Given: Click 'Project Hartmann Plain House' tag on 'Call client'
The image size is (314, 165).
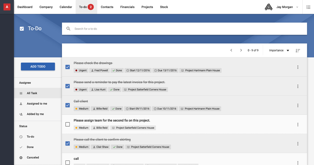Looking at the screenshot, I should [200, 109].
